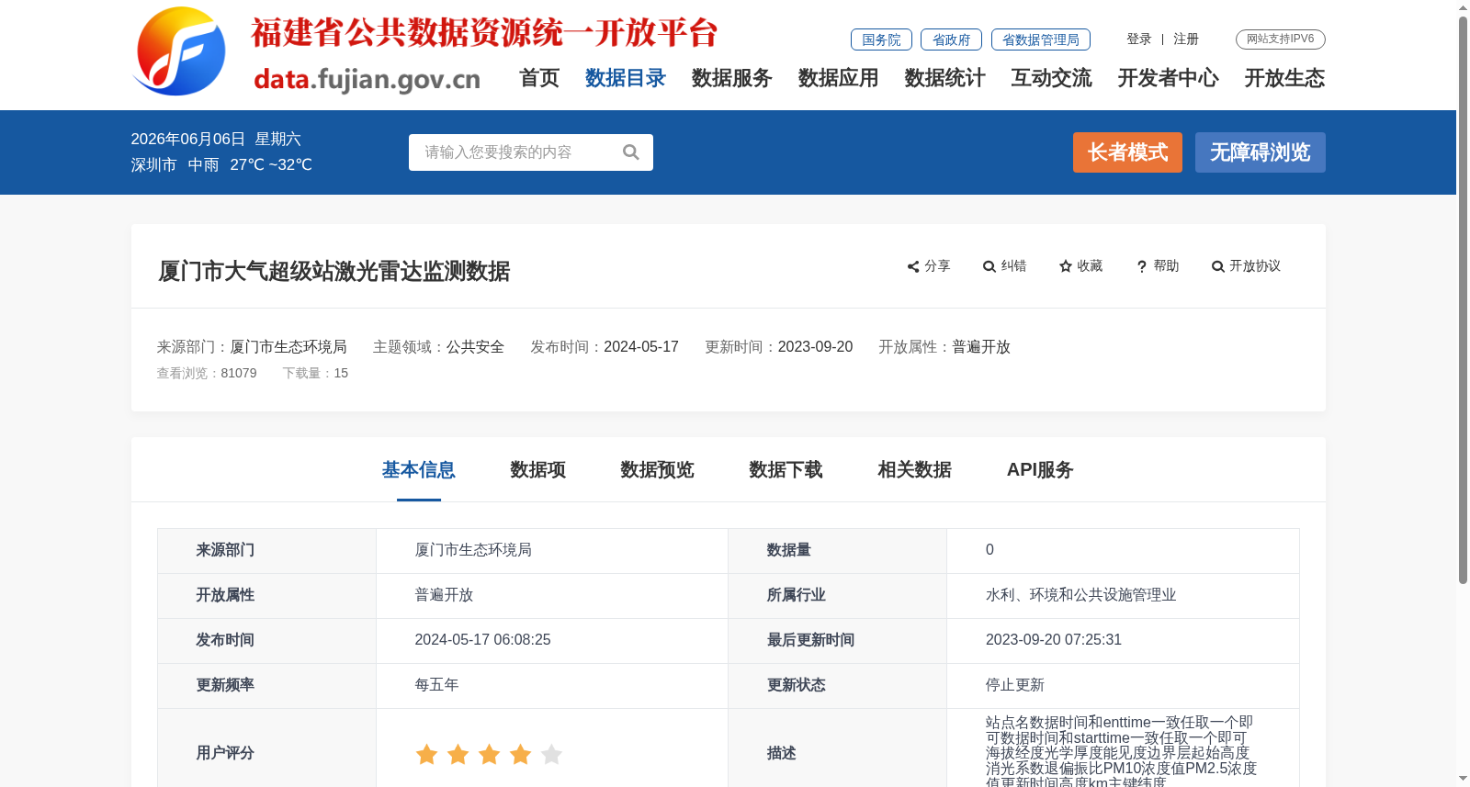The height and width of the screenshot is (787, 1470).
Task: Enable 无障碍浏览 accessible browsing
Action: 1261,152
